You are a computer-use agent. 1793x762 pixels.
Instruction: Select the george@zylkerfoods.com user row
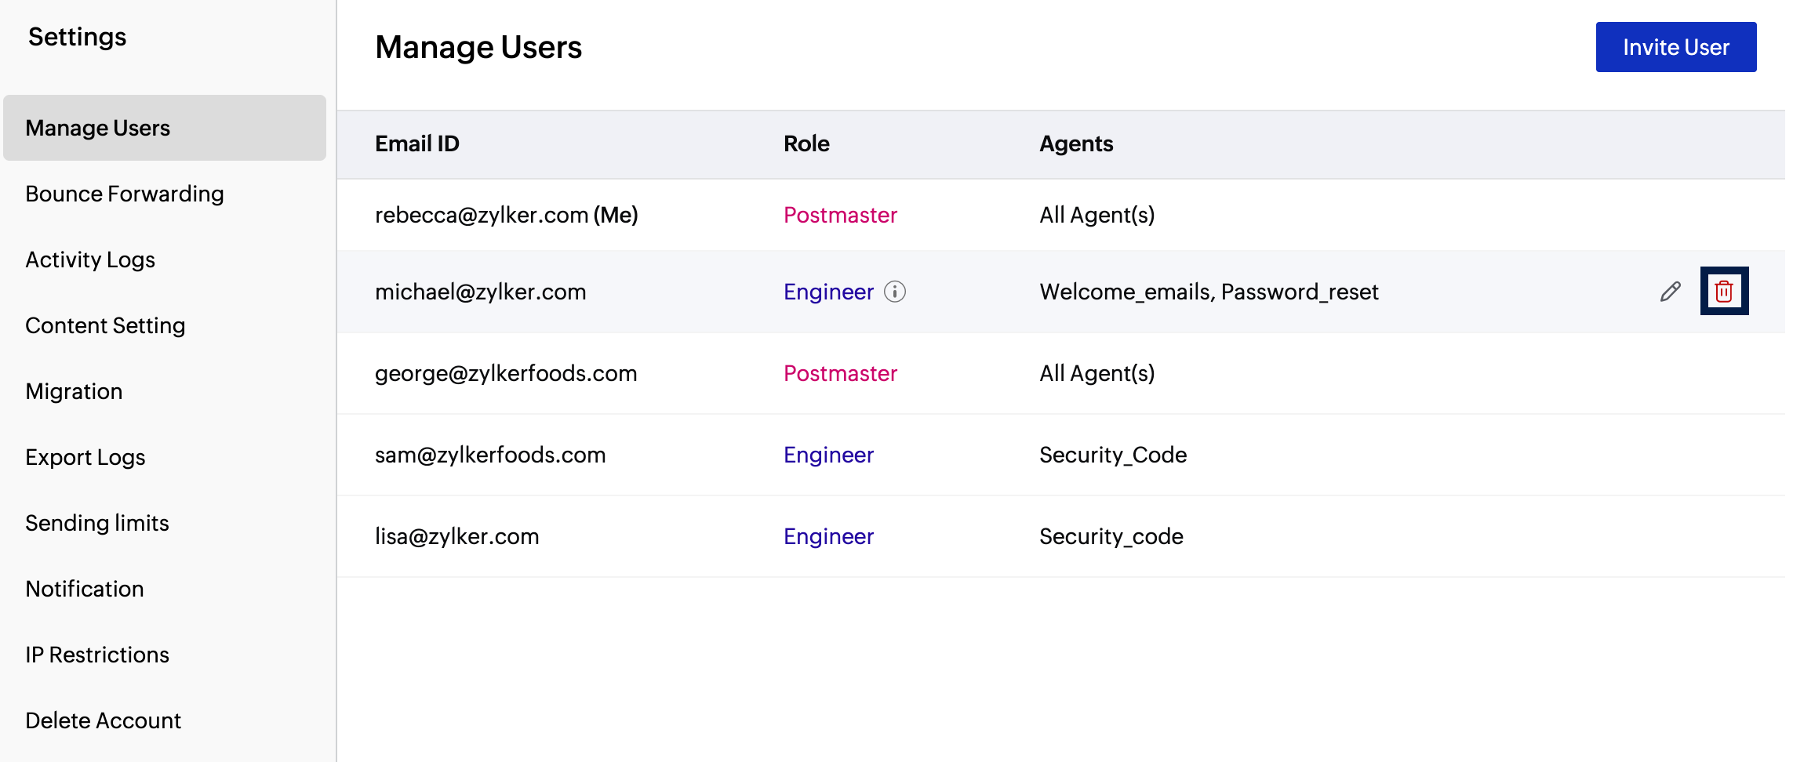[506, 373]
